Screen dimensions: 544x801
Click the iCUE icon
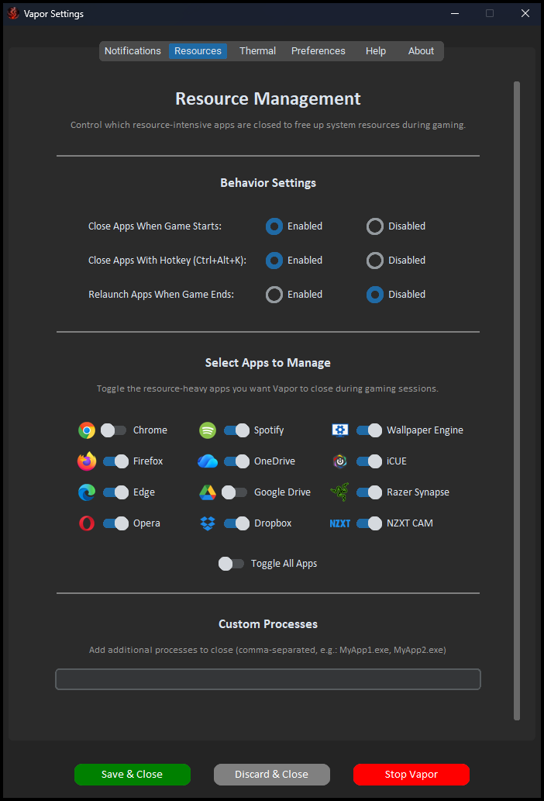(339, 461)
